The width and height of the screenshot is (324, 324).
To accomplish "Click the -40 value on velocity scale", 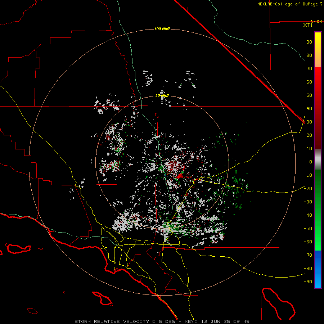I will pos(308,215).
